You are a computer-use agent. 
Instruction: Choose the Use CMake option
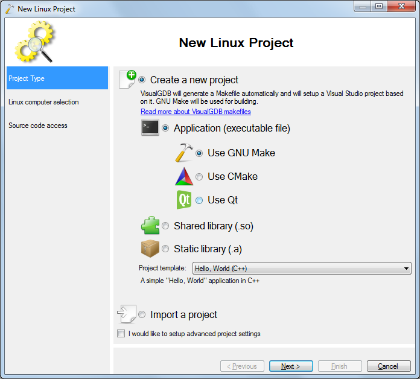click(199, 177)
